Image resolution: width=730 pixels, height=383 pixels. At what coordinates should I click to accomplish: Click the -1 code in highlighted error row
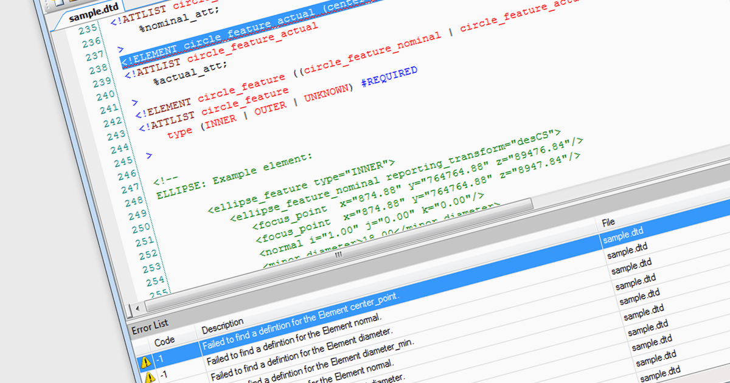[159, 360]
